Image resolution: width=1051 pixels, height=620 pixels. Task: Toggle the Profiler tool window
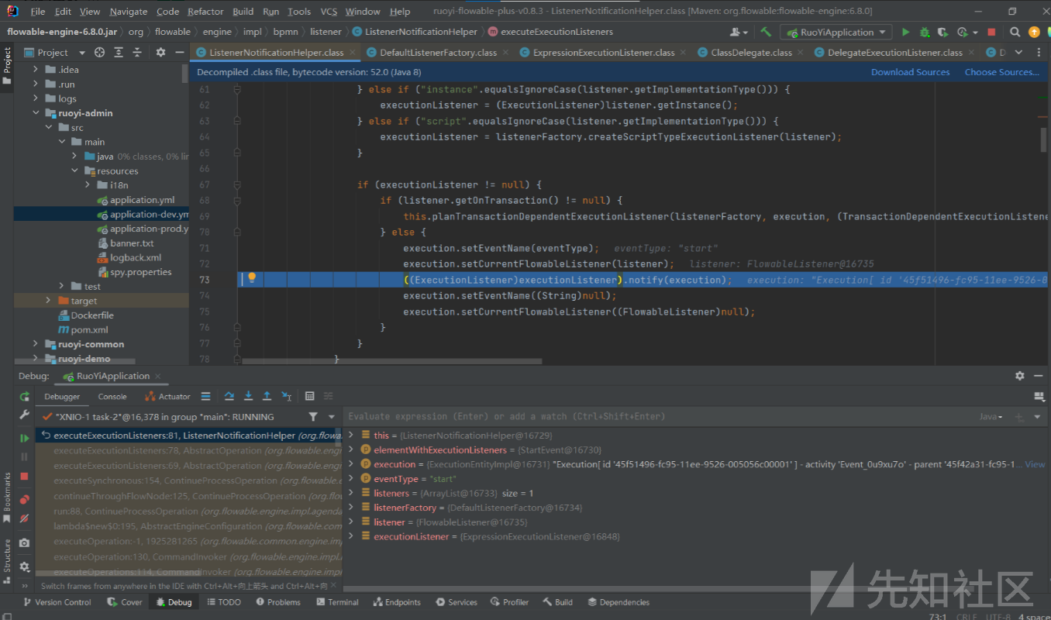coord(509,602)
